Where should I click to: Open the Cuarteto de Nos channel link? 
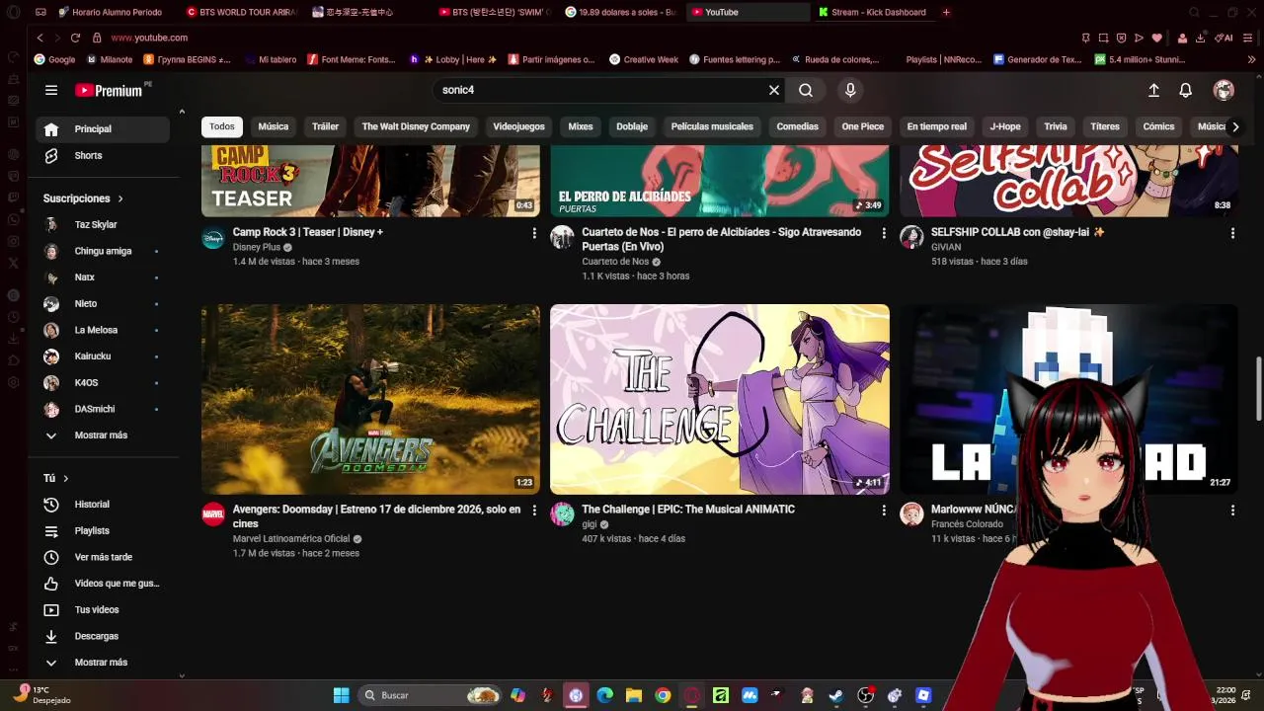(615, 262)
